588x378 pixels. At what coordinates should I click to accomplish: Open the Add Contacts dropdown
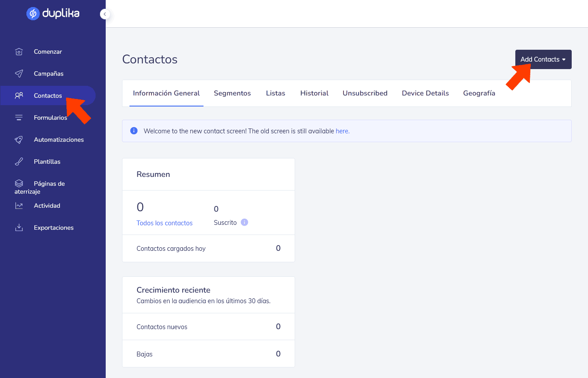pyautogui.click(x=543, y=59)
